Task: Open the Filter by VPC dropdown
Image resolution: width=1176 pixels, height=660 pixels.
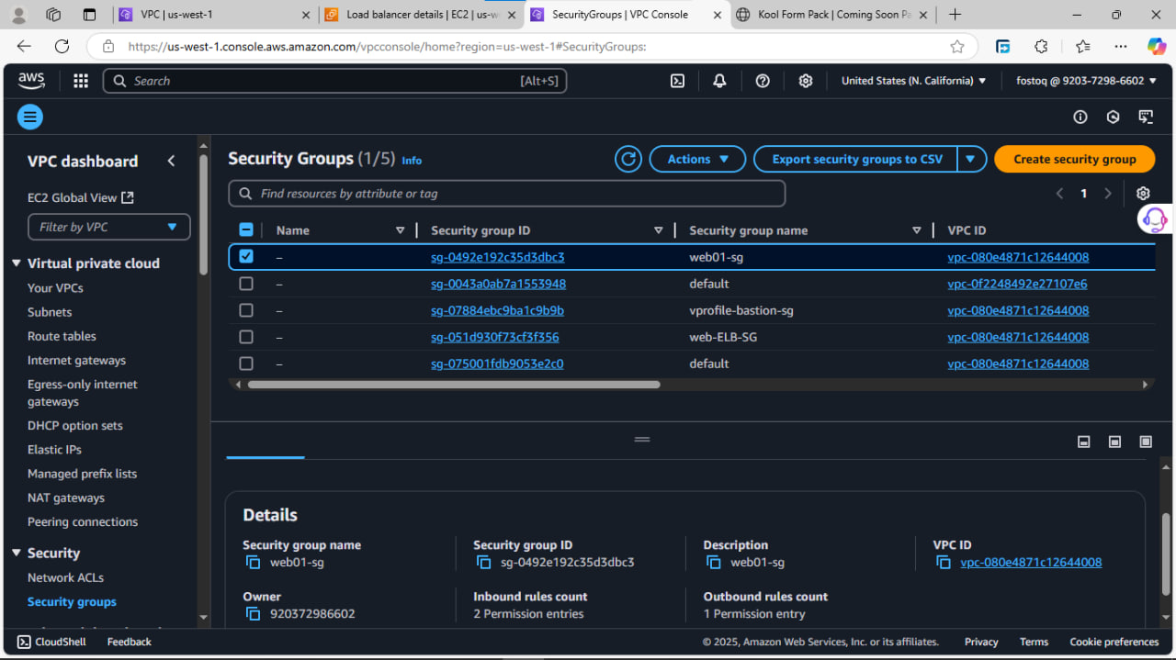Action: [109, 227]
